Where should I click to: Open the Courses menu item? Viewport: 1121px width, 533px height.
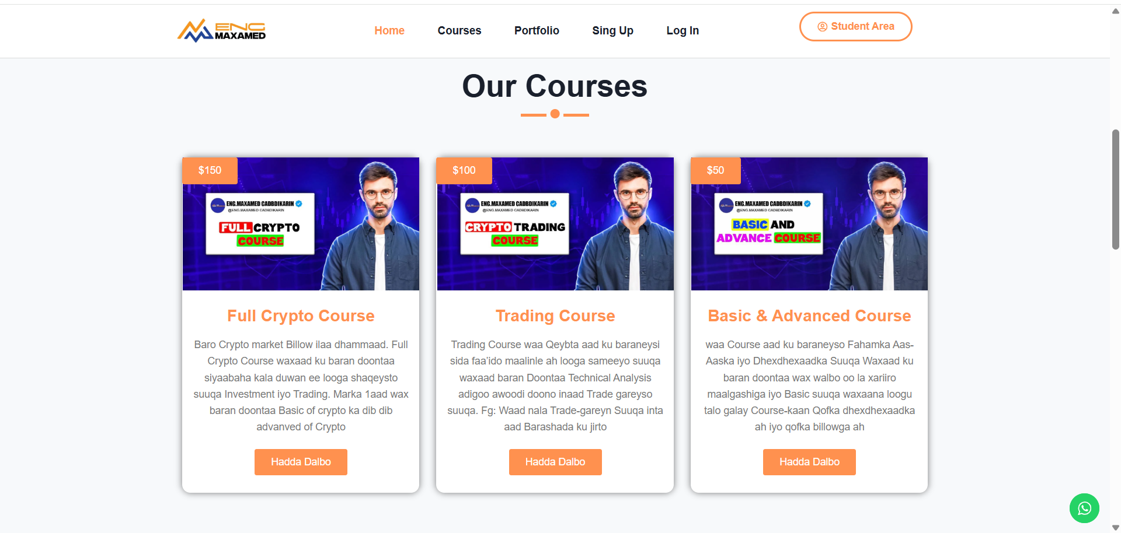pos(459,30)
